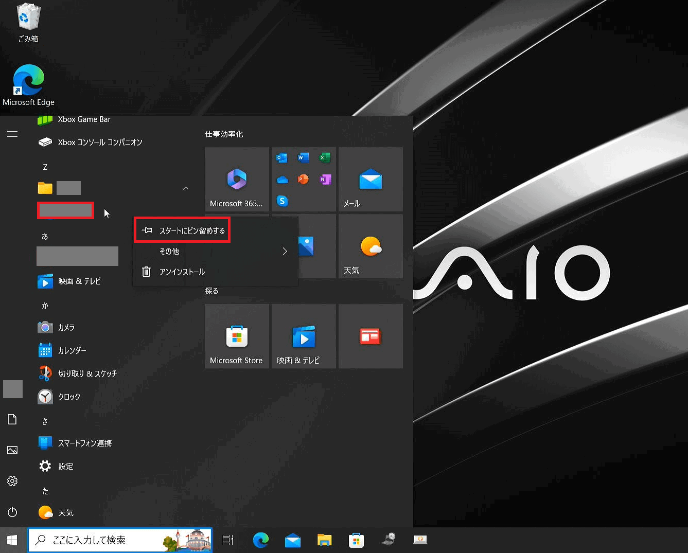Screen dimensions: 688x553
Task: Click the 仕事効率化 group title
Action: coord(224,134)
